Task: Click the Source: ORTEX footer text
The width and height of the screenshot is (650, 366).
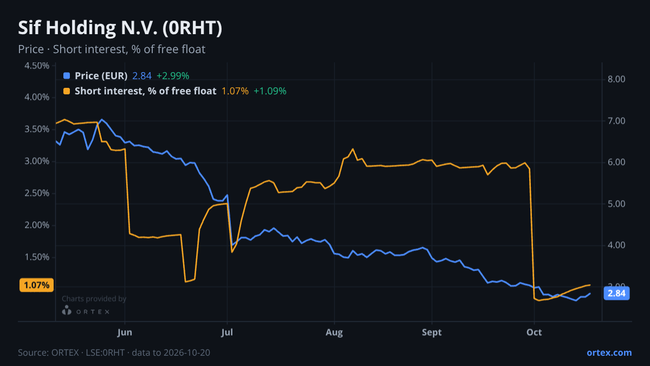Action: coord(114,352)
